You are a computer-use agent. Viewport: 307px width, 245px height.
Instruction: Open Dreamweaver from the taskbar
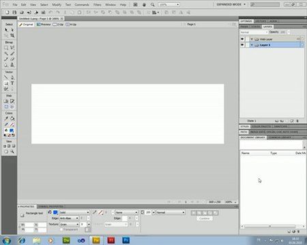click(x=66, y=240)
